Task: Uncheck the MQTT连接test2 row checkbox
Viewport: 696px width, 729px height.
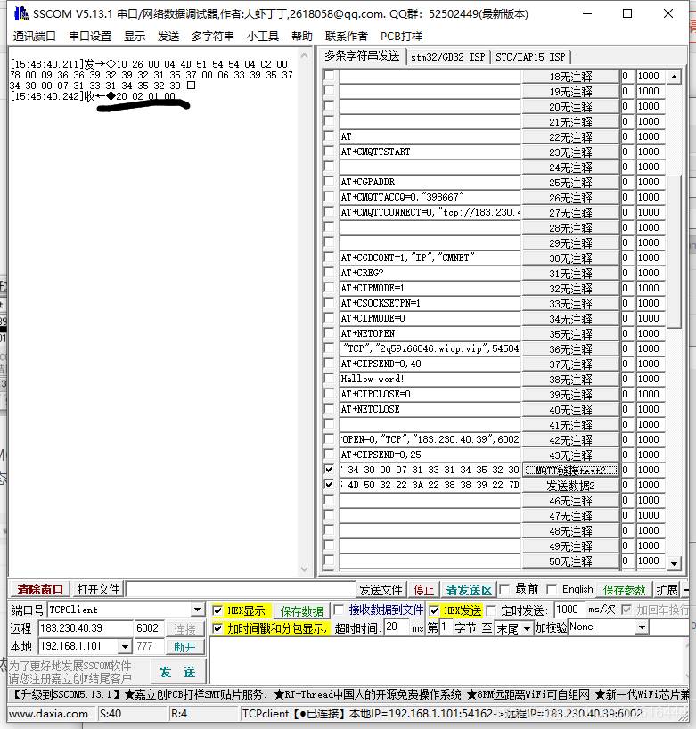Action: [x=329, y=470]
